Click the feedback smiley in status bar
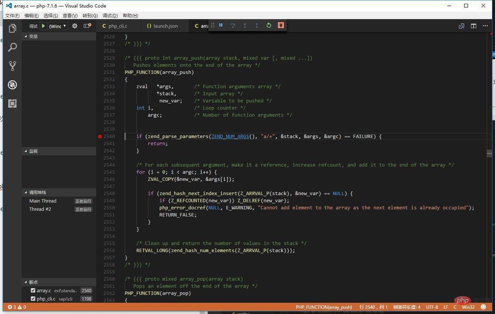This screenshot has width=495, height=314. (x=483, y=307)
